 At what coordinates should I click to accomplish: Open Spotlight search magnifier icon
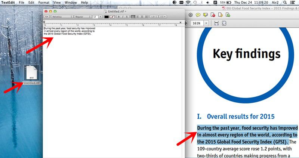pyautogui.click(x=285, y=3)
